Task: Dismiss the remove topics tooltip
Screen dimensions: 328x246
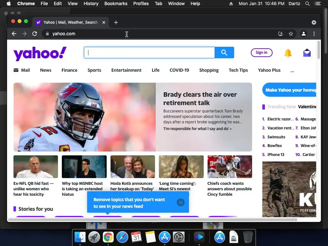Action: coord(181,202)
